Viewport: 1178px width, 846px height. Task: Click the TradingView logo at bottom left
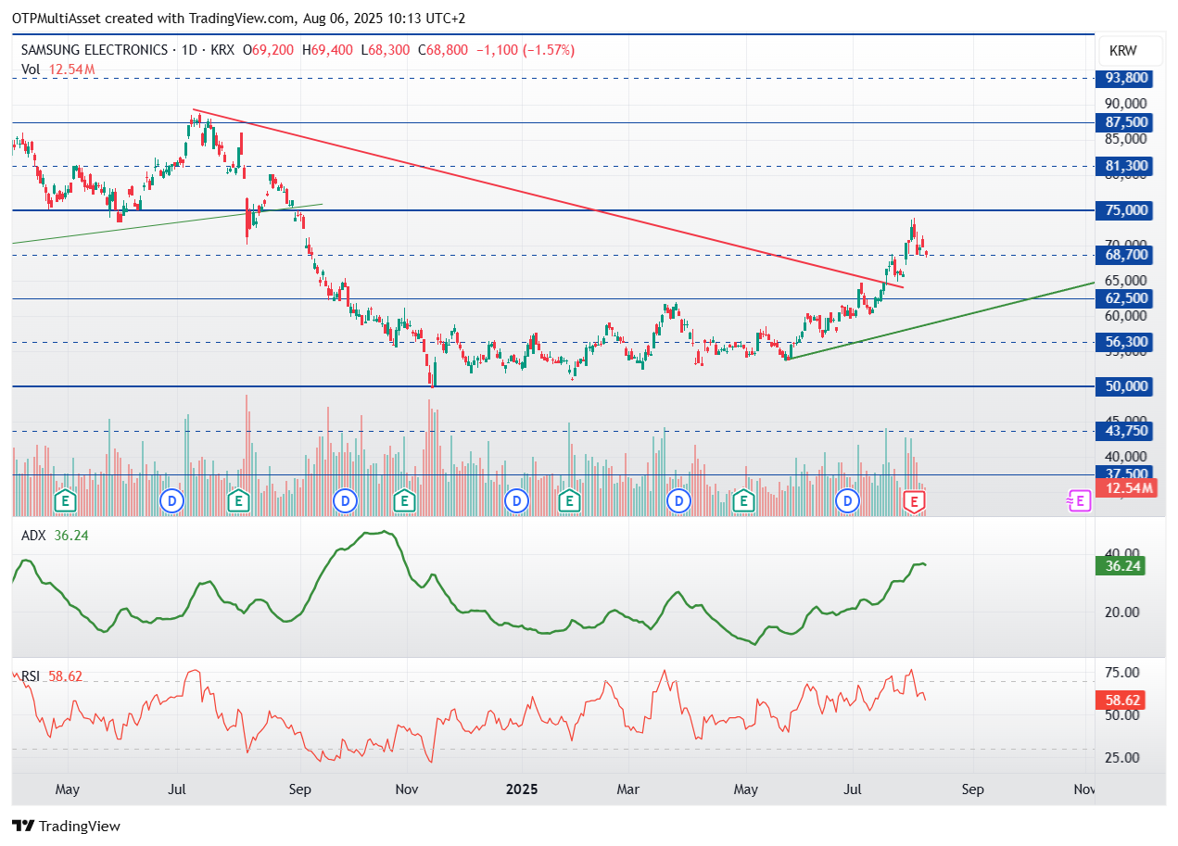[x=66, y=826]
